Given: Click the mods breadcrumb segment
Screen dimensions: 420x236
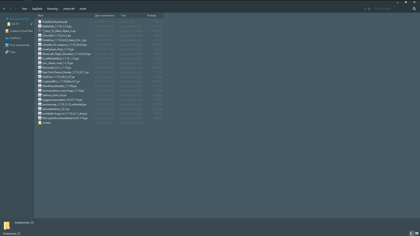Looking at the screenshot, I should (x=83, y=9).
